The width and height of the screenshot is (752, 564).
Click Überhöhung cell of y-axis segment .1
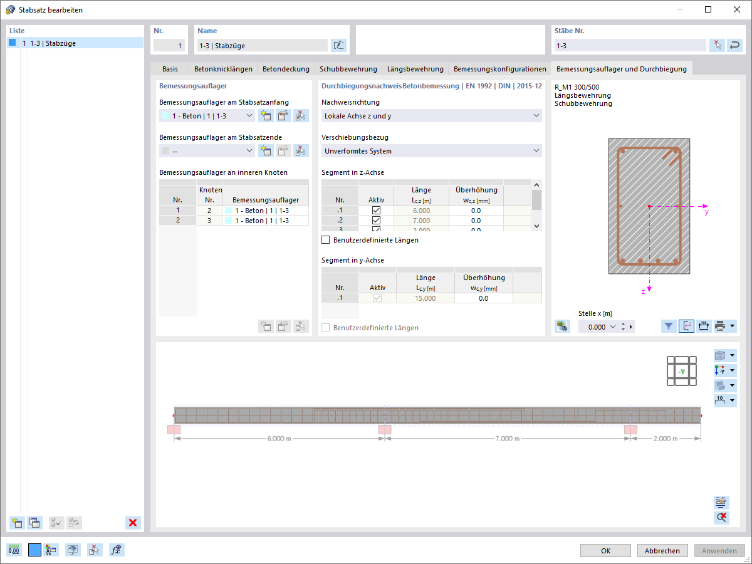483,298
